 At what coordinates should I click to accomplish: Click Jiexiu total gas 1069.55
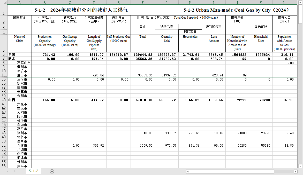point(143,145)
